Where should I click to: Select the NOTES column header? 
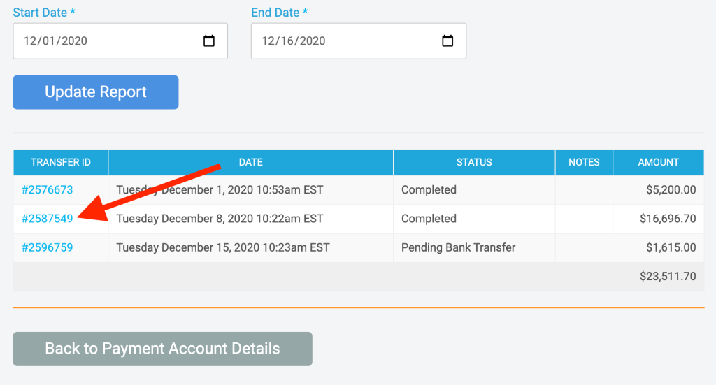point(584,162)
